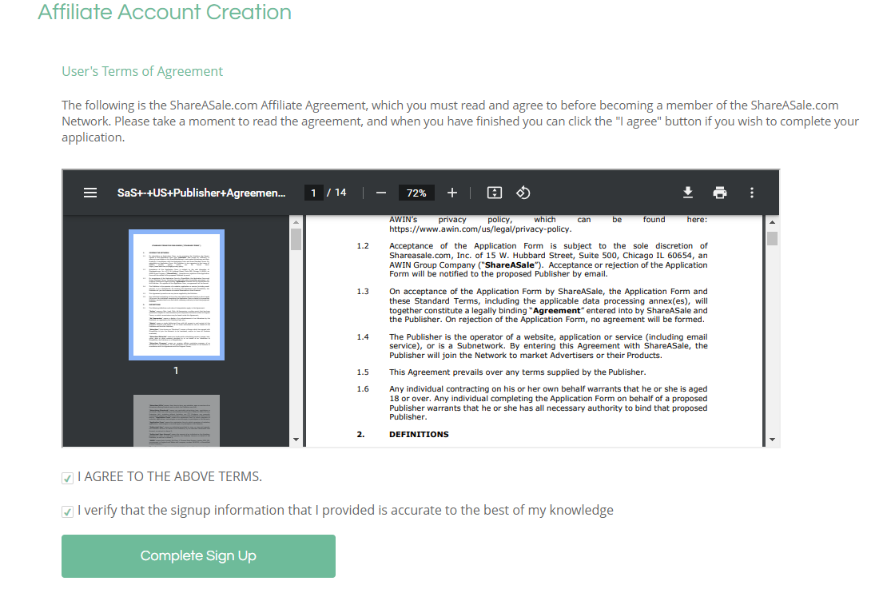Click the "This Agreement prevails" sentence
The width and height of the screenshot is (895, 589).
(x=518, y=372)
